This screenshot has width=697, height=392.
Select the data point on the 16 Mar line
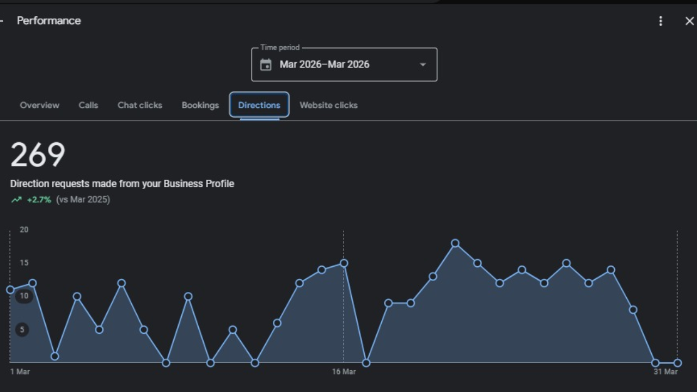tap(344, 264)
